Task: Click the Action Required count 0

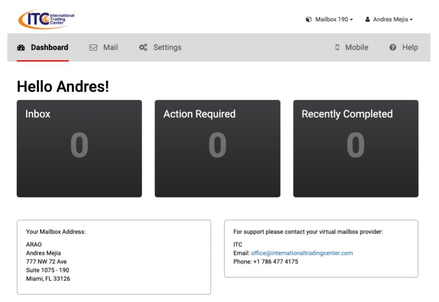Action: click(217, 145)
